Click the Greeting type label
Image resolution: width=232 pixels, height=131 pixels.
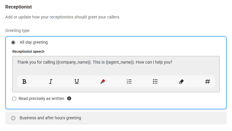pos(17,30)
